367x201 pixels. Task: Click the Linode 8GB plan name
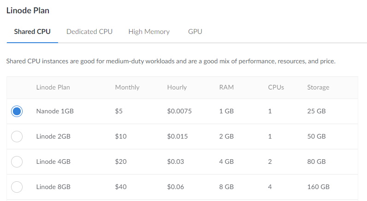click(x=53, y=187)
